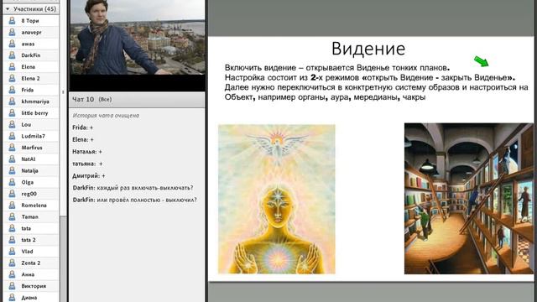Click the slide line starting Включить видение
The image size is (537, 302).
point(337,67)
